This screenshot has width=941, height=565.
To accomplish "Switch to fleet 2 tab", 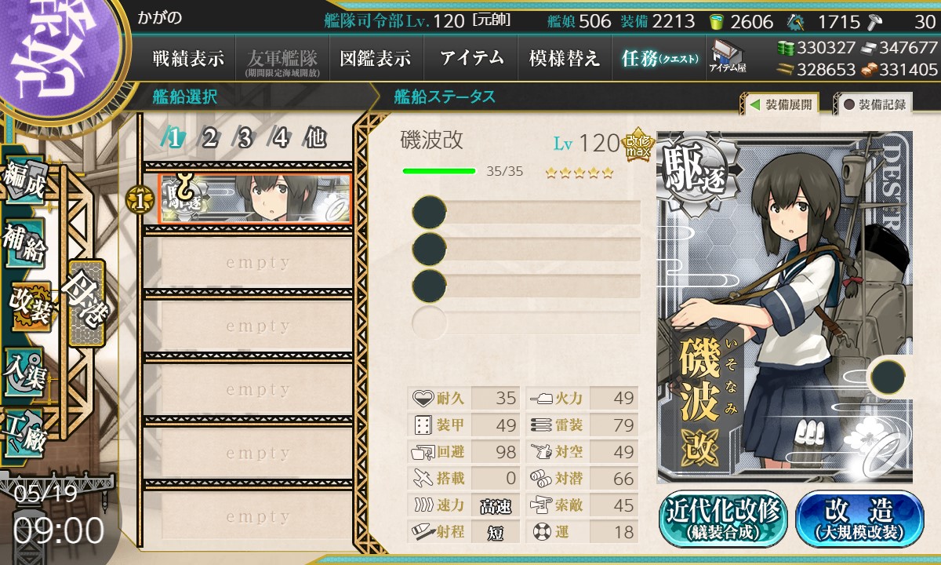I will point(209,139).
